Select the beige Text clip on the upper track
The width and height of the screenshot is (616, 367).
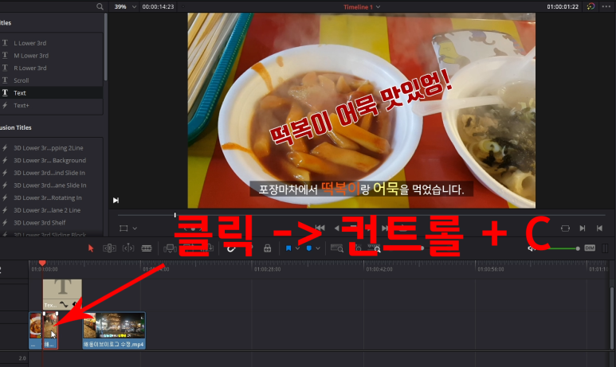pyautogui.click(x=62, y=295)
